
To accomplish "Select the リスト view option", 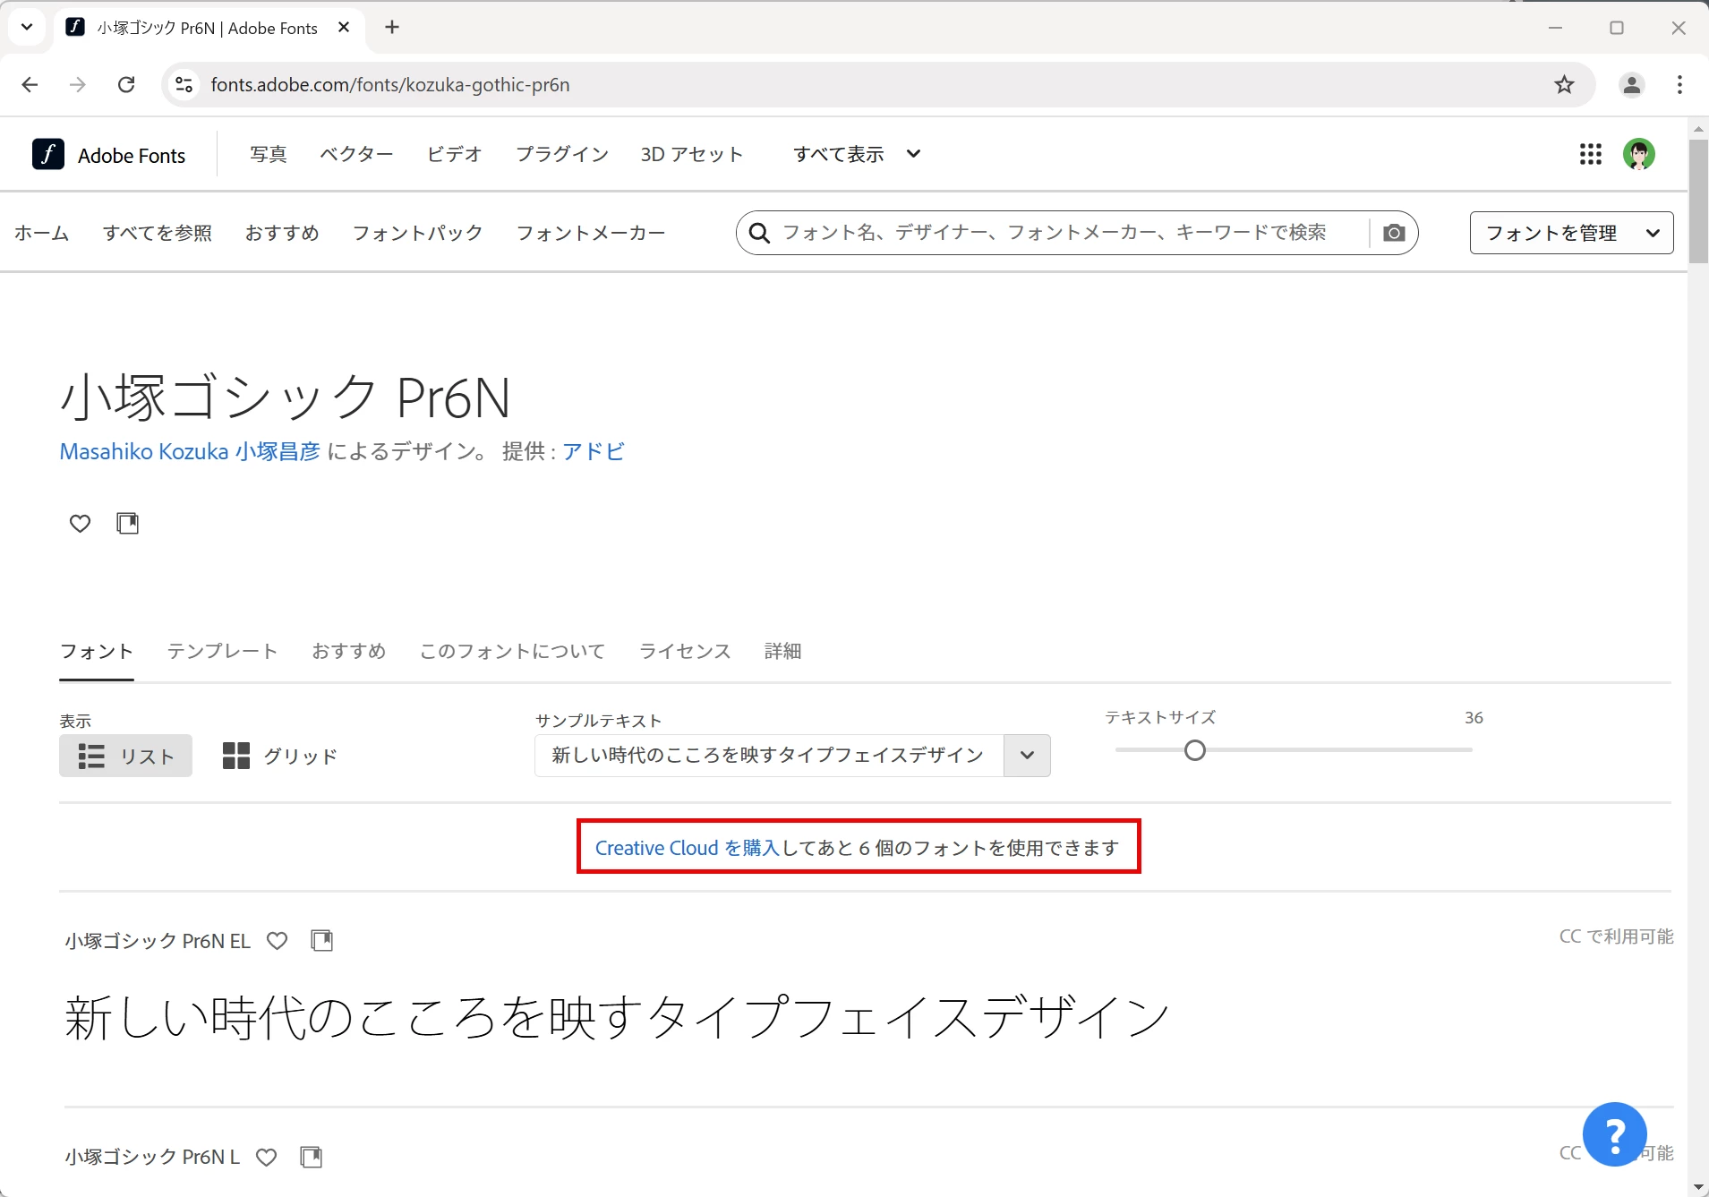I will tap(125, 756).
